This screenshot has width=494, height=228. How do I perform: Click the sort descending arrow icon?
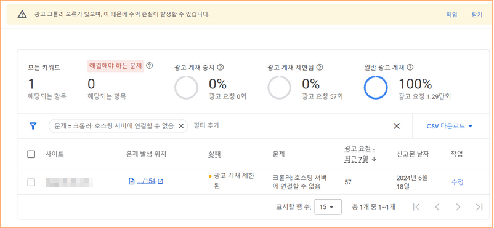(x=374, y=159)
